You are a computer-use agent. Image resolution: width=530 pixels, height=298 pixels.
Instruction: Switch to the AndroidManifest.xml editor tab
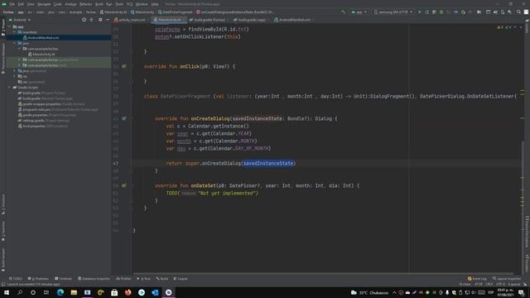tap(294, 20)
